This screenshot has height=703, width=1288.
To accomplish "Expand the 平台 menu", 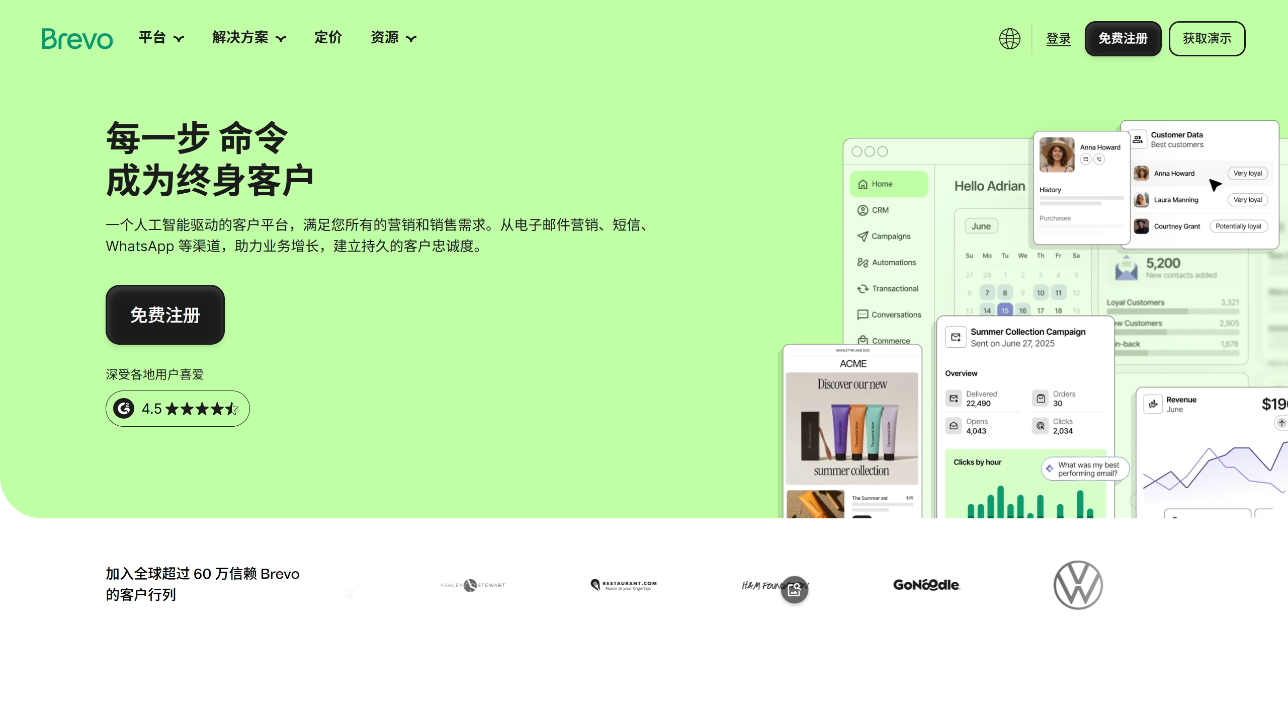I will tap(161, 38).
